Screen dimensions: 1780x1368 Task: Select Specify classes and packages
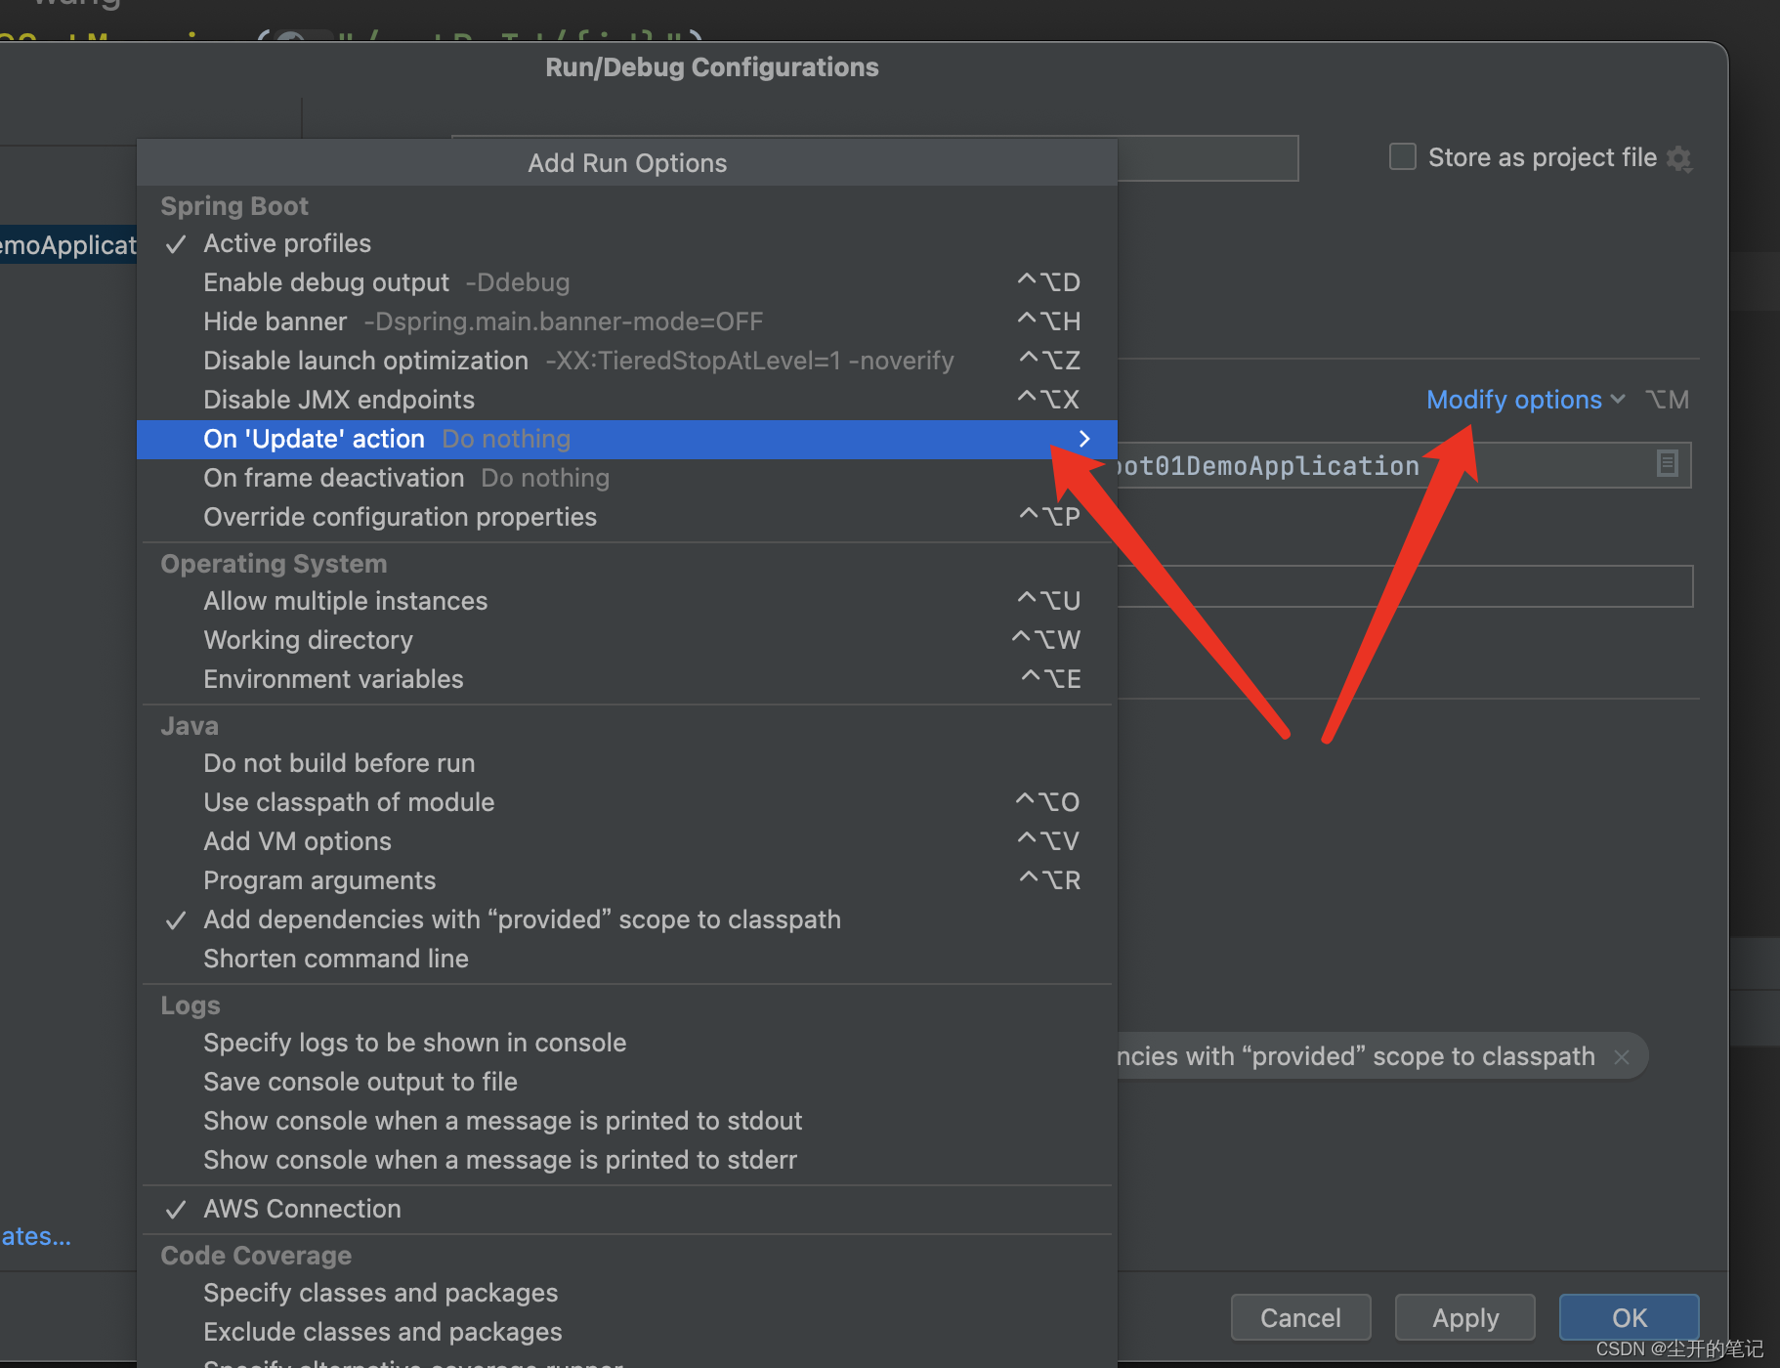pos(627,1293)
